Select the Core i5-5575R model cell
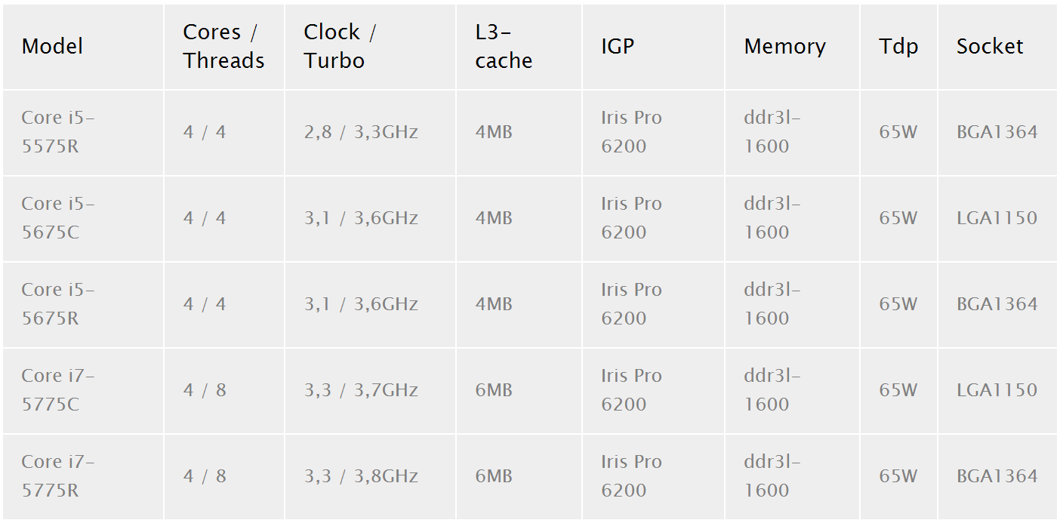This screenshot has height=523, width=1060. click(x=58, y=132)
